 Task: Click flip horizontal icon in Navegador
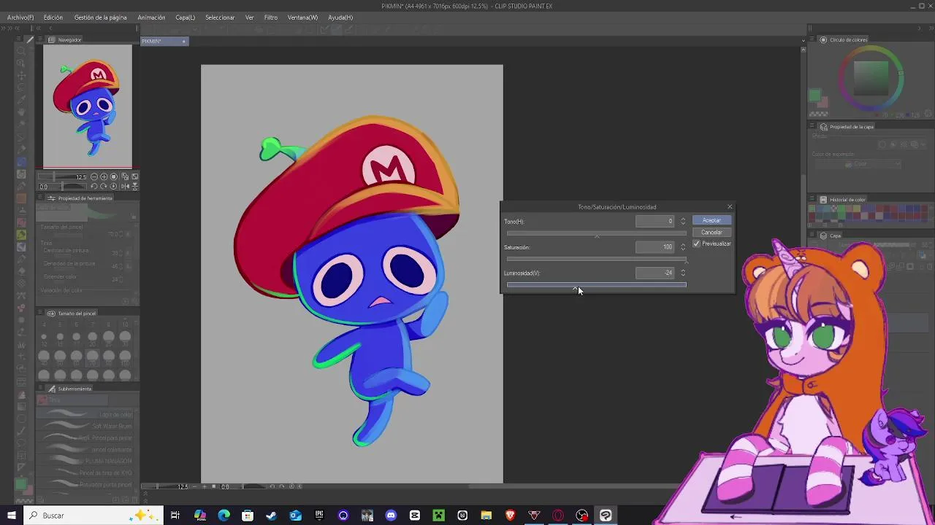125,187
